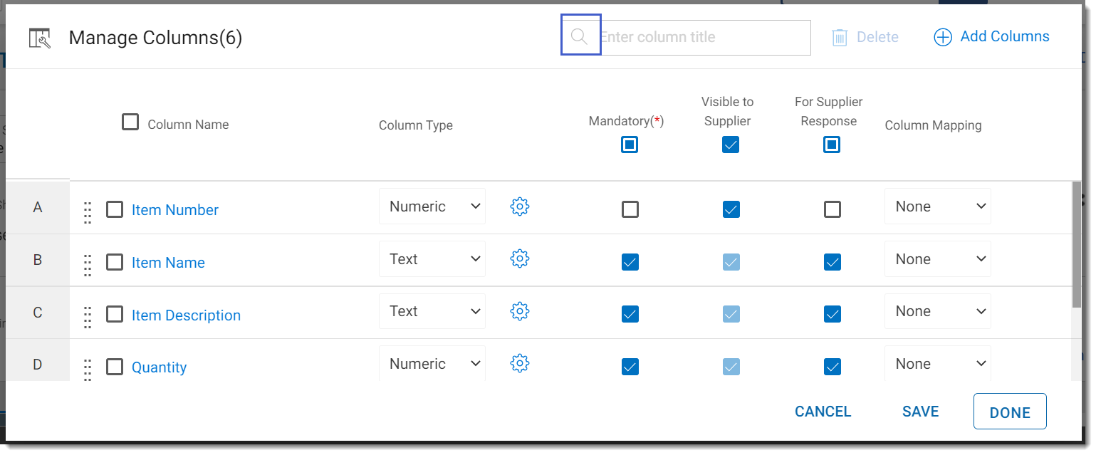Click the search magnifier icon
Viewport: 1096px width, 455px height.
580,36
